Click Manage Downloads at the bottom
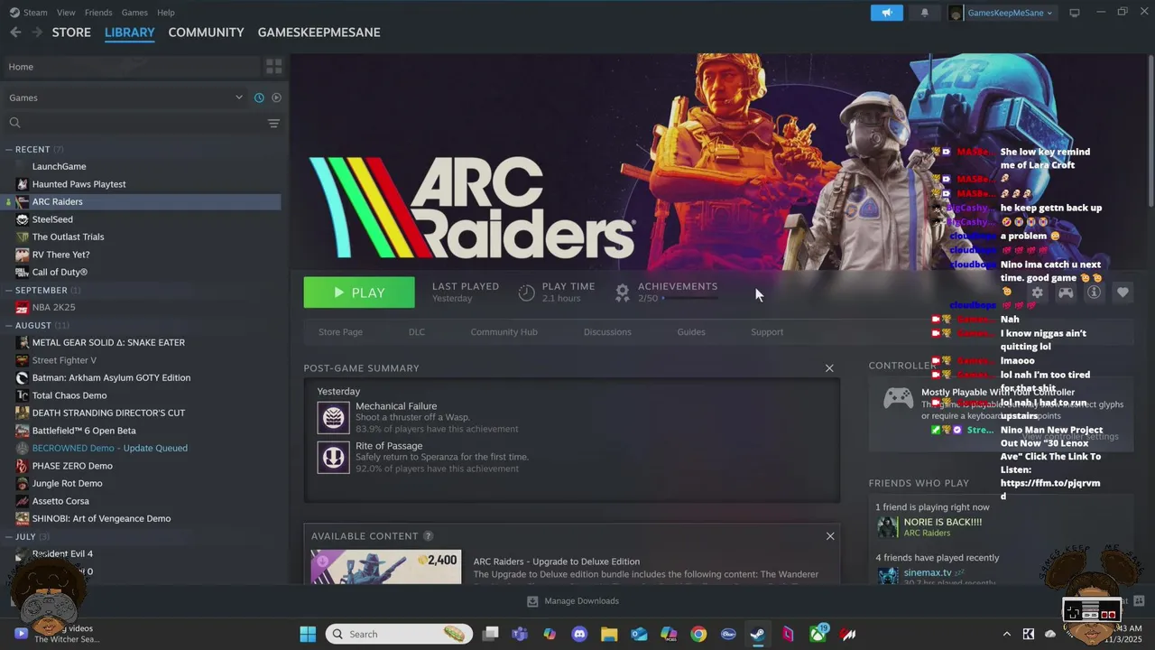Viewport: 1155px width, 650px height. (x=573, y=601)
